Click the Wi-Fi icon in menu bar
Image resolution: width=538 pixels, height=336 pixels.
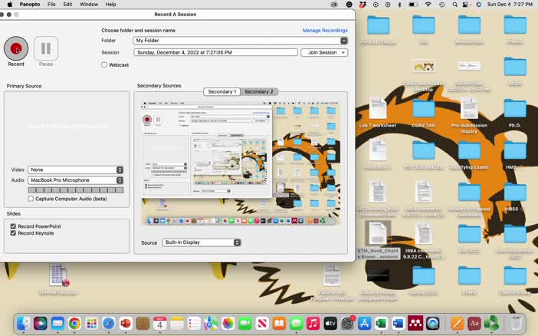pyautogui.click(x=428, y=5)
